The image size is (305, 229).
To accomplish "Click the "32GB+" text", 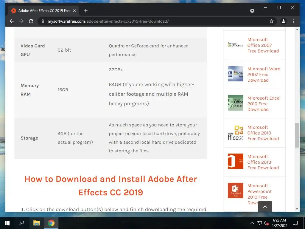I will coord(116,70).
